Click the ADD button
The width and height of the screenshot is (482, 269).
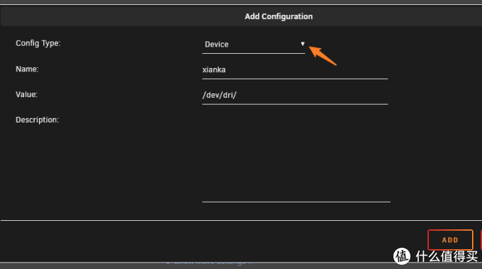(x=450, y=240)
